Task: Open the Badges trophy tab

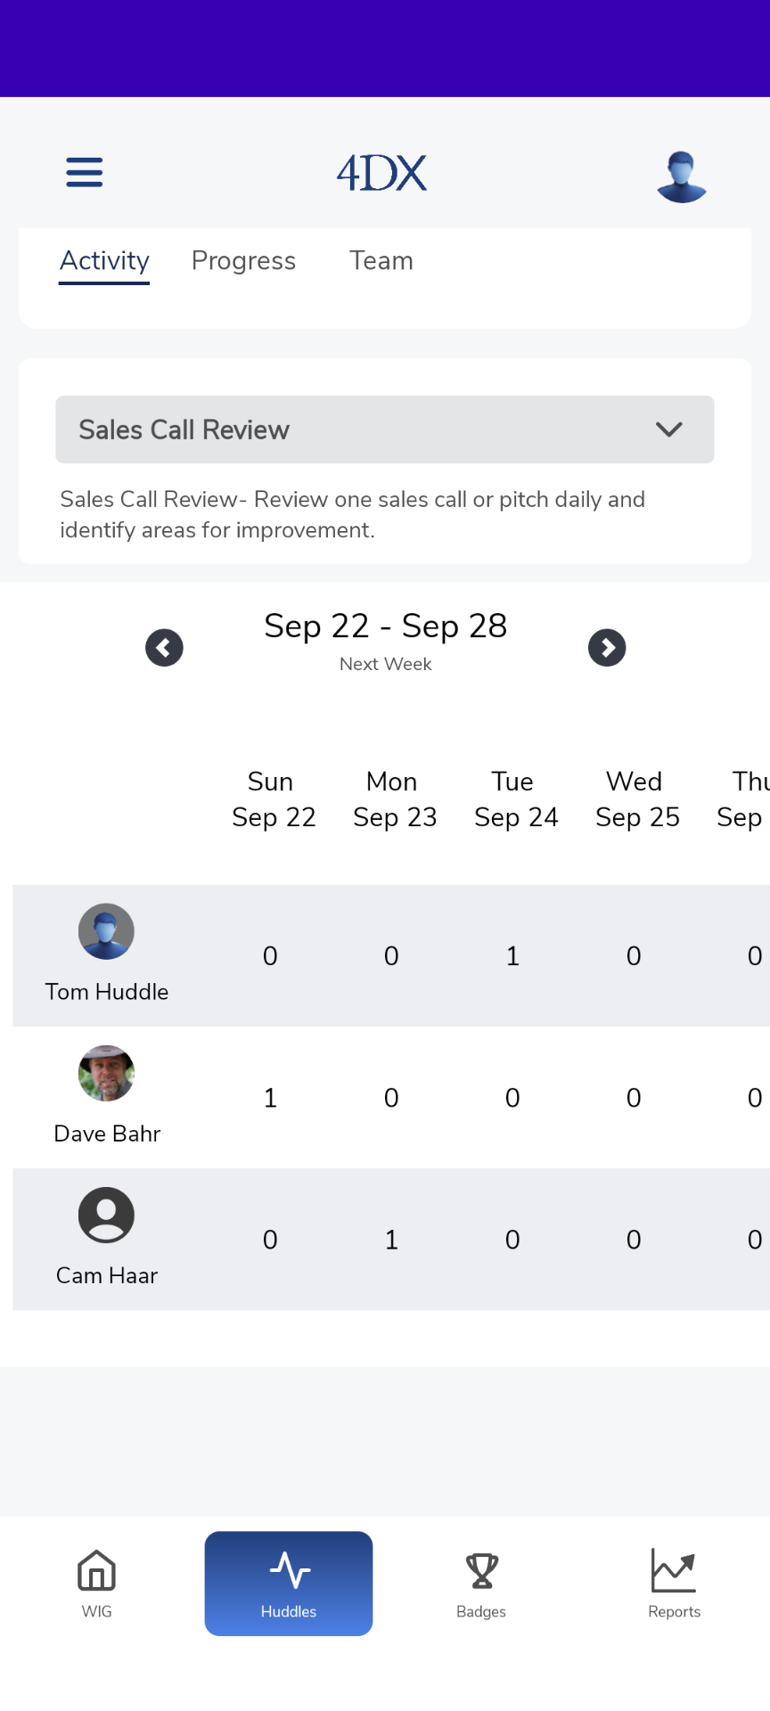Action: point(481,1584)
